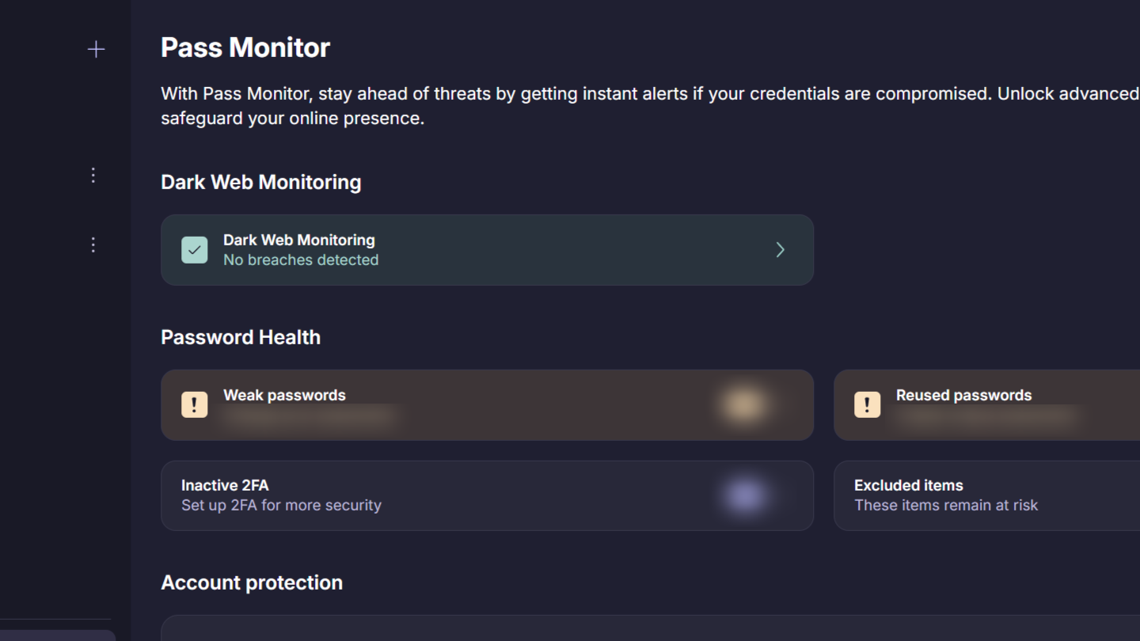
Task: Click the card below Account protection heading
Action: [649, 629]
